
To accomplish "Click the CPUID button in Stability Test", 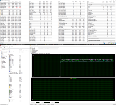I will pos(48,104).
